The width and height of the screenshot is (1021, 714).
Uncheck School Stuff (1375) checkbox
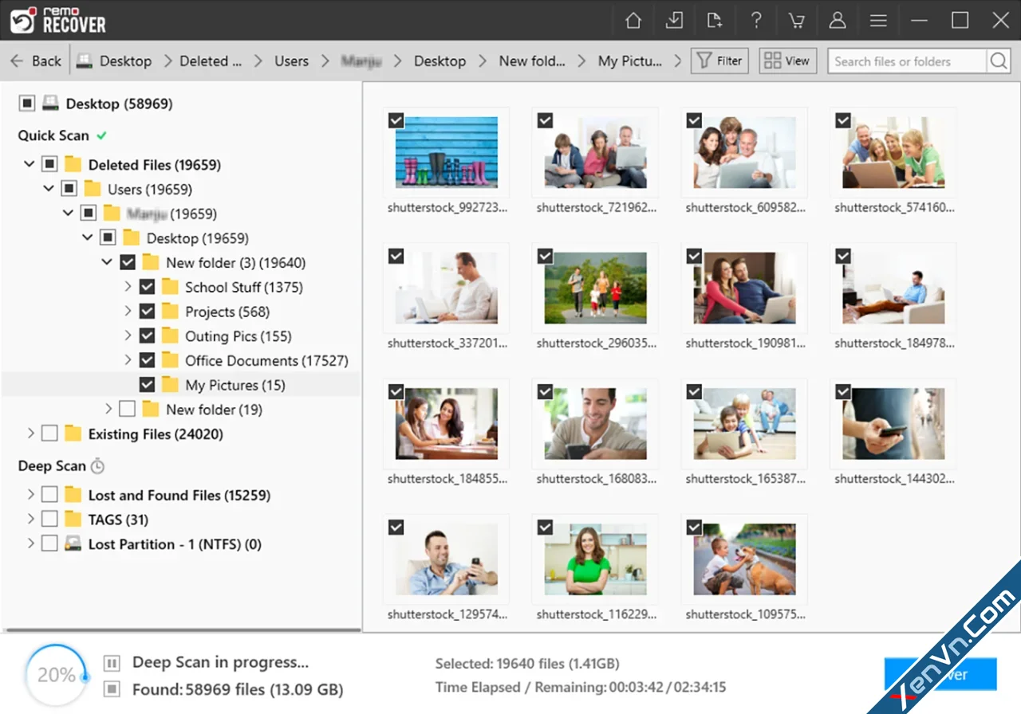tap(147, 288)
